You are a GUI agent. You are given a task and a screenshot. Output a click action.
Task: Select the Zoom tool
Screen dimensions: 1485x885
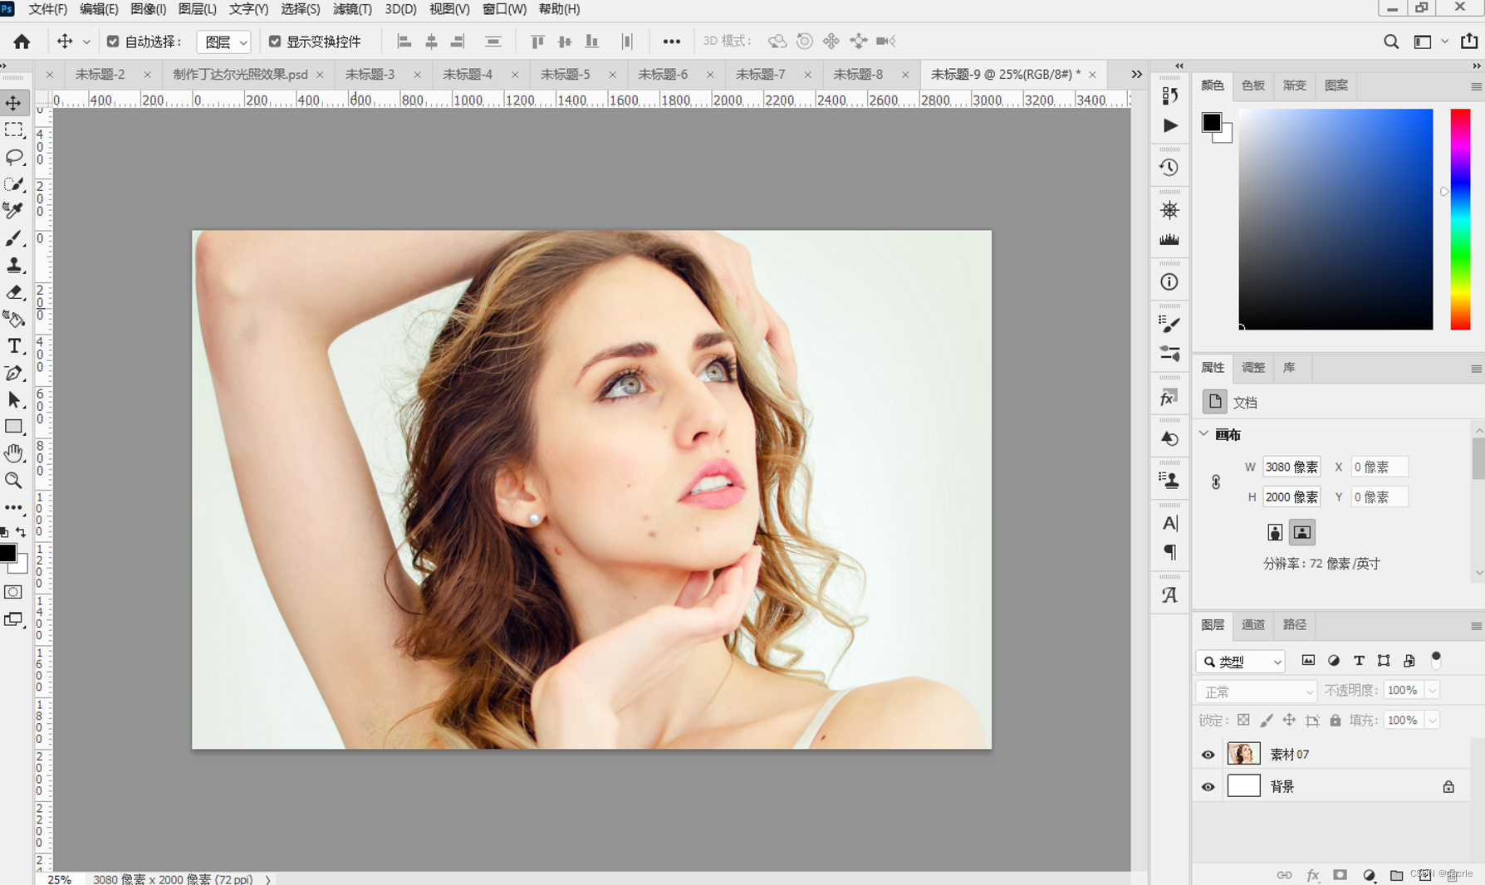coord(14,481)
